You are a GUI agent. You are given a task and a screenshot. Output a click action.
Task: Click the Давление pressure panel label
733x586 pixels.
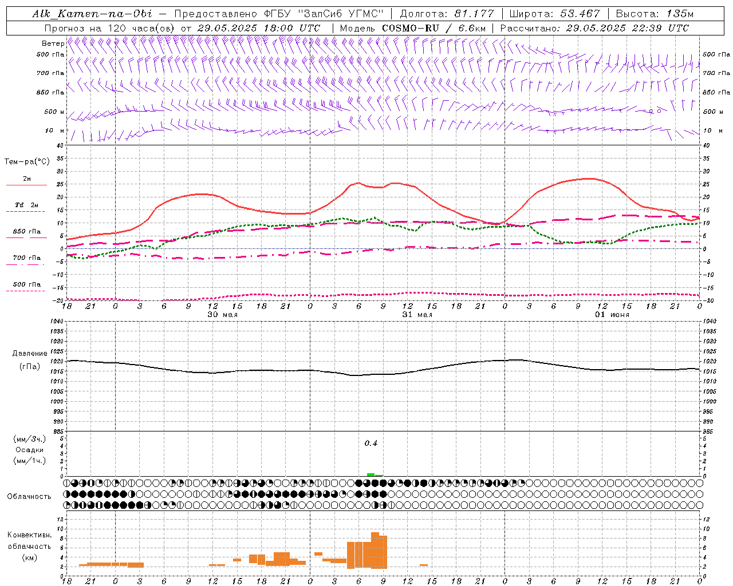click(x=29, y=354)
